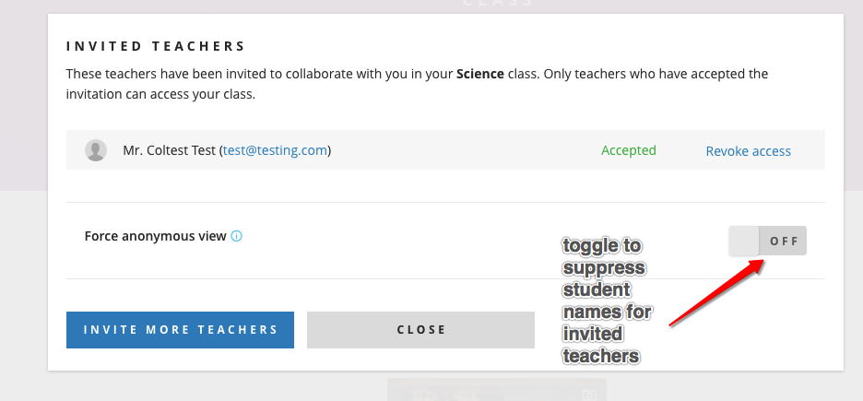
Task: Click the Force anonymous view label
Action: [155, 236]
